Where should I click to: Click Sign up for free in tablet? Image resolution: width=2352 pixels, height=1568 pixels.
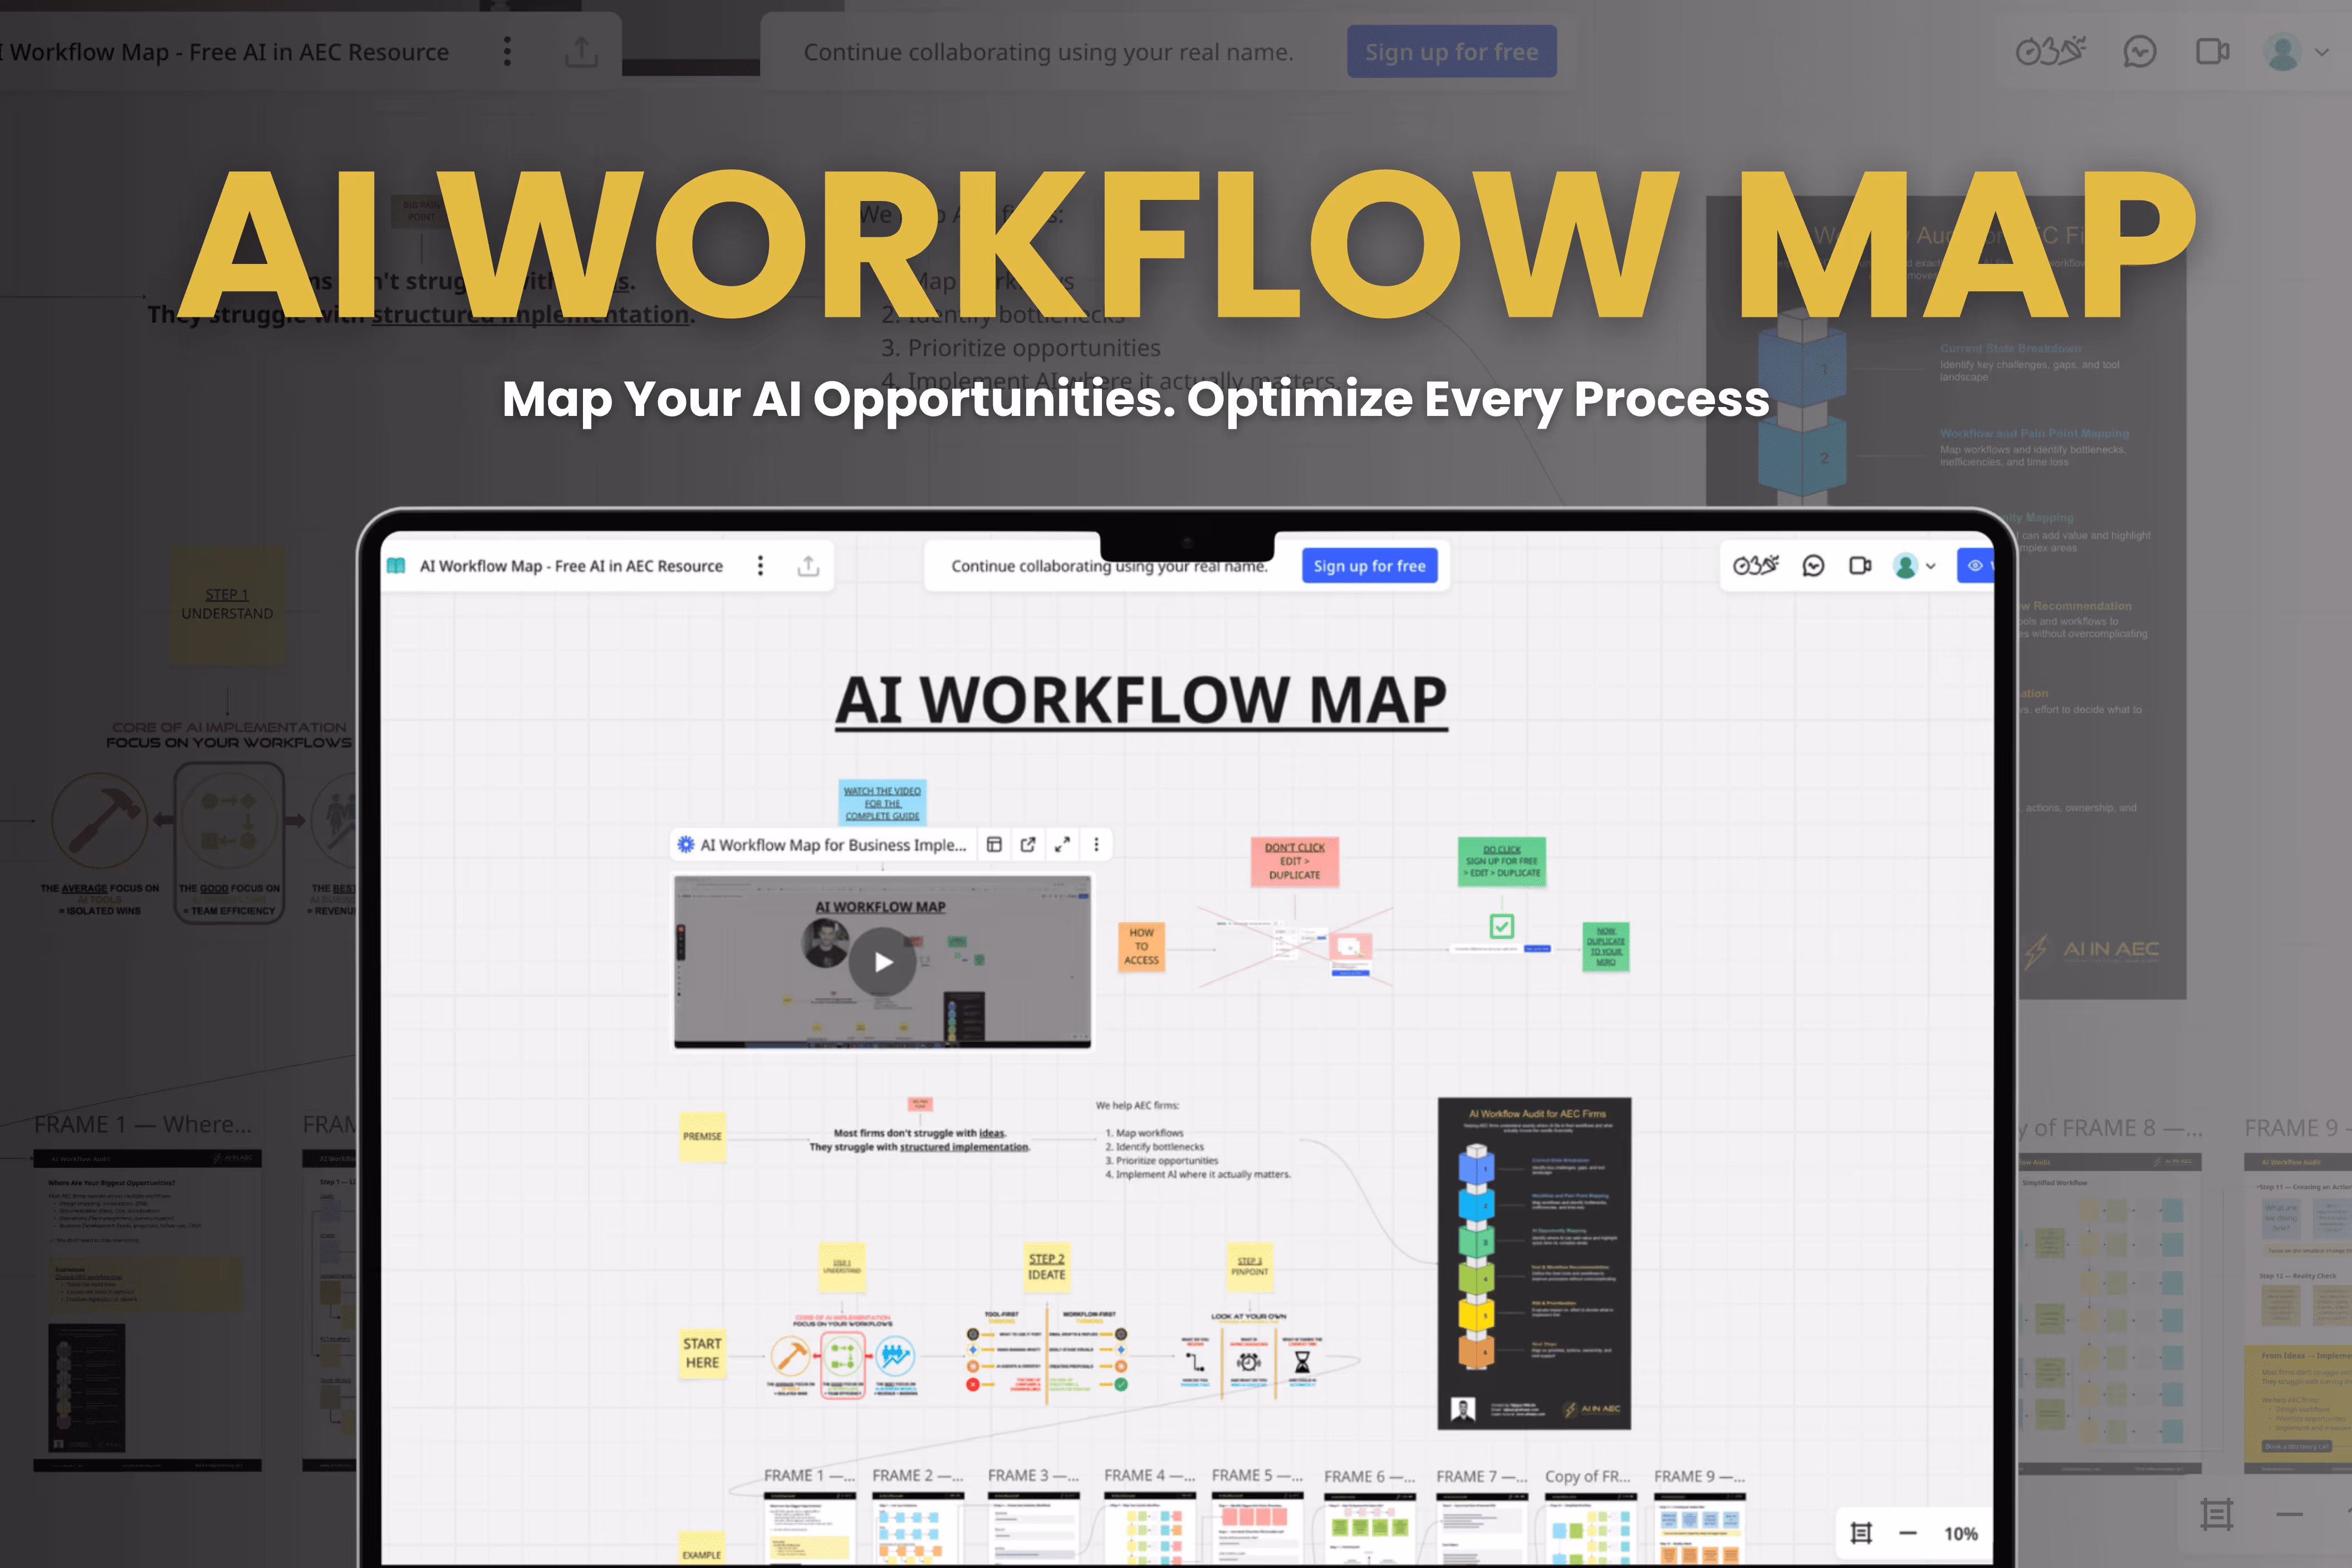point(1369,566)
